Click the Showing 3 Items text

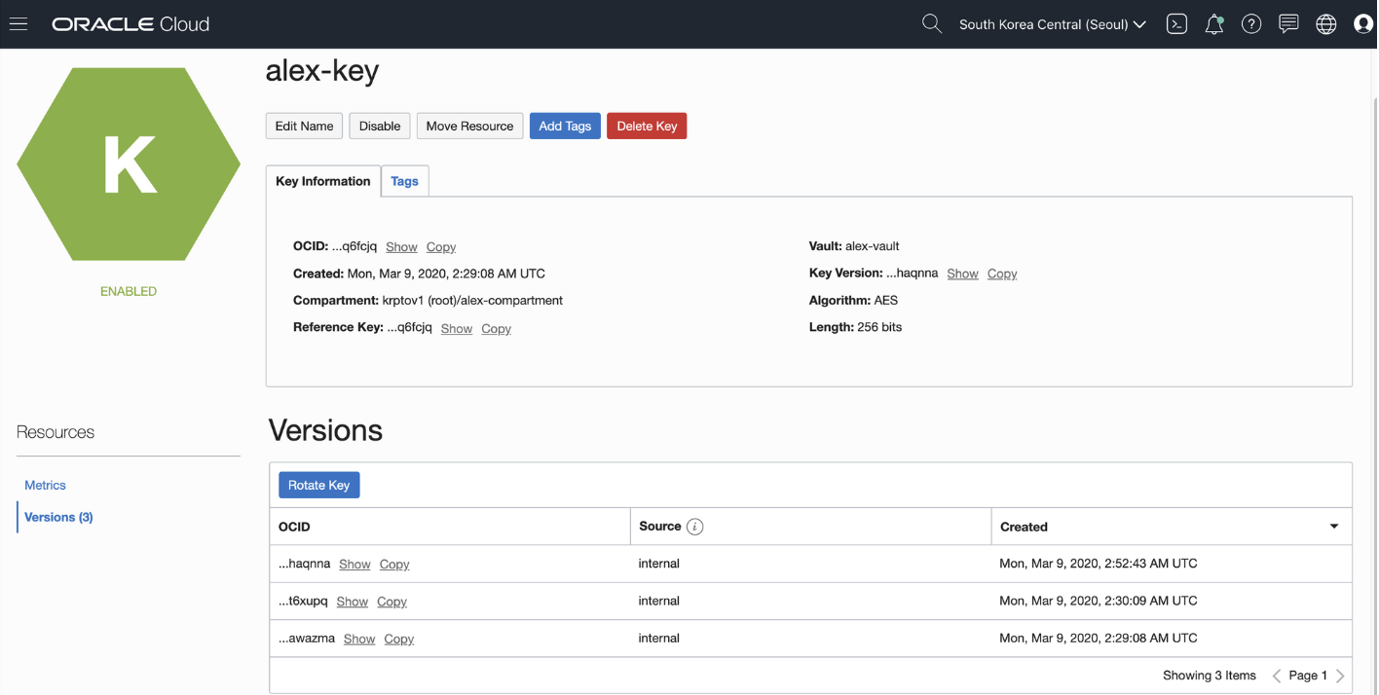[1210, 676]
